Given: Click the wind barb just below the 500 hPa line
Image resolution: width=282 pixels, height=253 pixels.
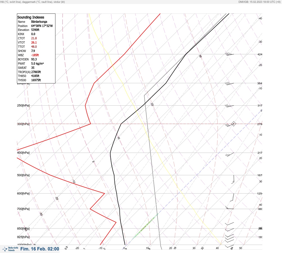Looking at the screenshot, I should [x=233, y=179].
